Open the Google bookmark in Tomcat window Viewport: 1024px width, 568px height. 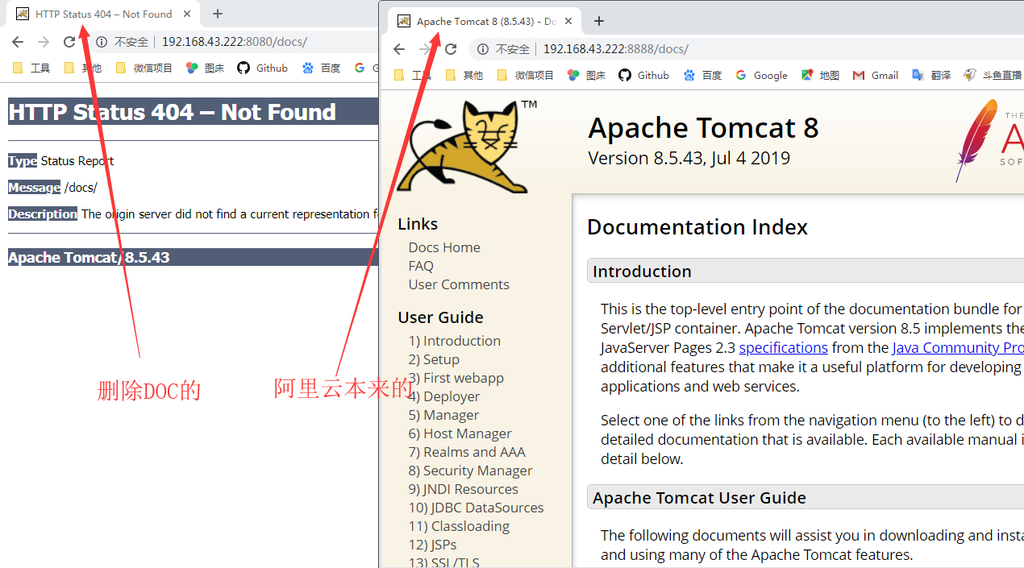tap(761, 75)
